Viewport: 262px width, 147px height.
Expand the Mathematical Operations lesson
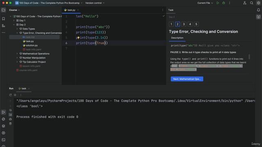click(x=17, y=53)
